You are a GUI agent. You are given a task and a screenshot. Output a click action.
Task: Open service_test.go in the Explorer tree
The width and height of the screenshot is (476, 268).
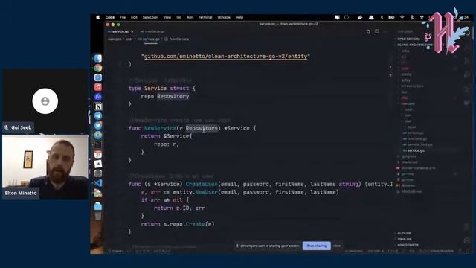click(419, 144)
